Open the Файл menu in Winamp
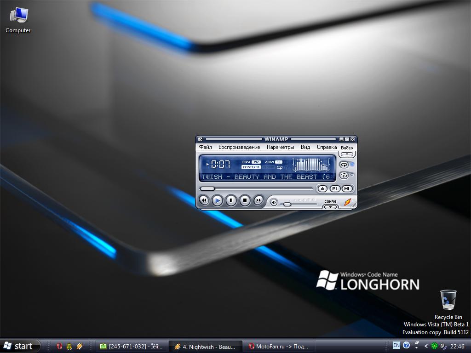The width and height of the screenshot is (471, 353). [x=205, y=147]
